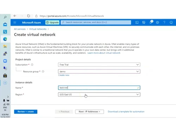Click Create new resource group link
Viewport: 176px width, 132px height.
click(x=64, y=75)
